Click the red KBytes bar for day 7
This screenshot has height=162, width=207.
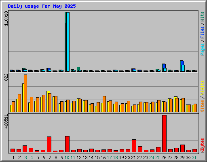49,145
